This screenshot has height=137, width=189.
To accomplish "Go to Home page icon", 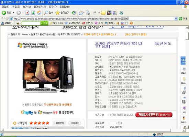I will [x=39, y=13].
